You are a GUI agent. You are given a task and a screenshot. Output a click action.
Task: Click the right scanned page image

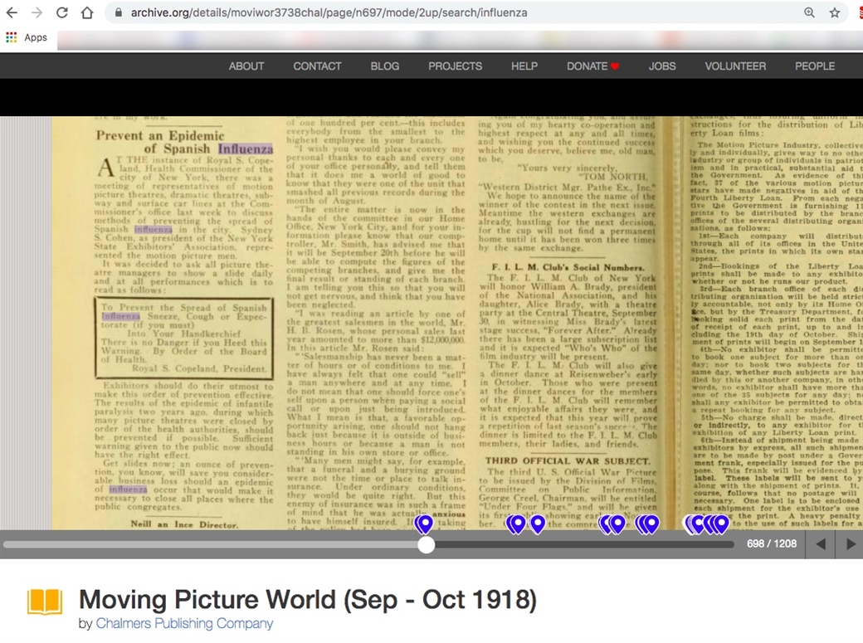point(769,323)
